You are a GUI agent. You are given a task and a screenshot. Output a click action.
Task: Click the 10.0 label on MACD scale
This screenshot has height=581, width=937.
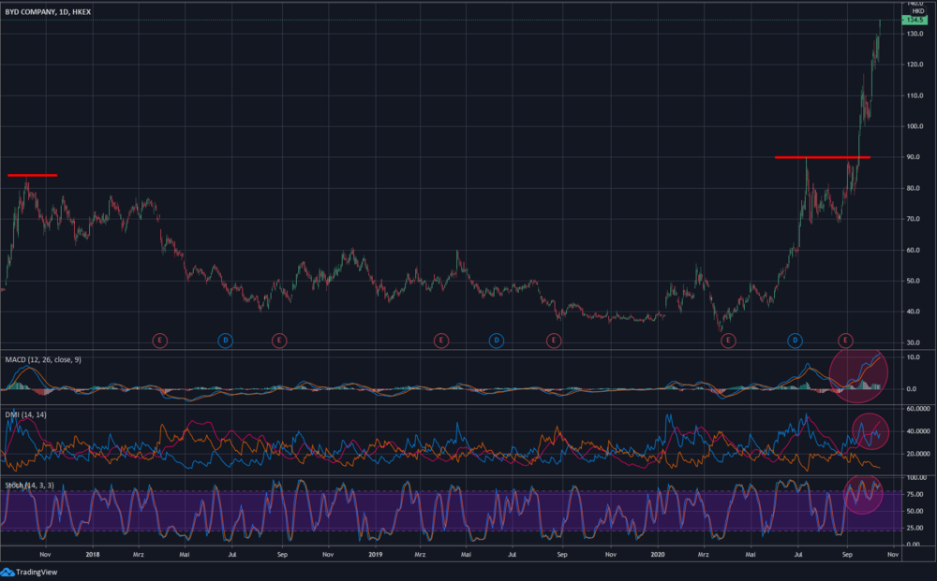click(913, 357)
